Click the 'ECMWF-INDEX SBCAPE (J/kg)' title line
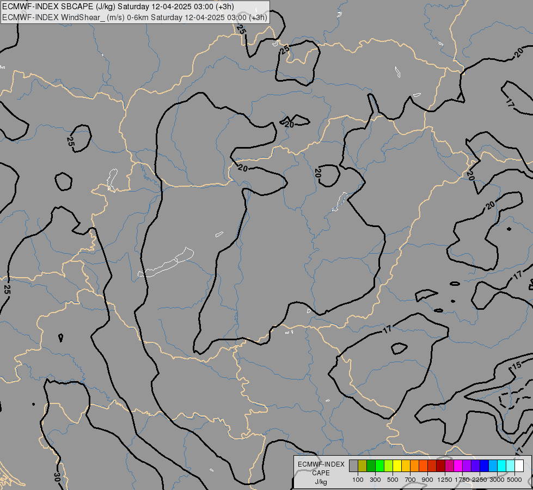The height and width of the screenshot is (490, 533). [x=118, y=7]
